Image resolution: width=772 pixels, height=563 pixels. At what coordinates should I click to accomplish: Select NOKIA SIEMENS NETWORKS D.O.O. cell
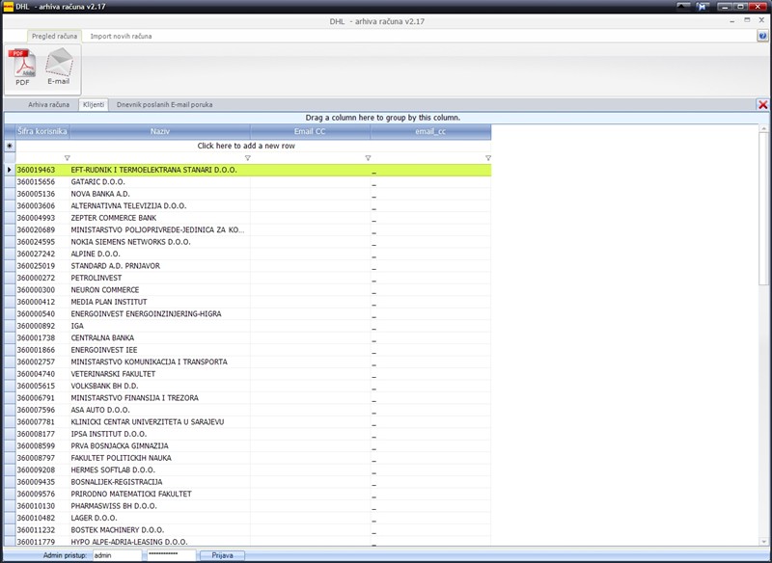(160, 242)
